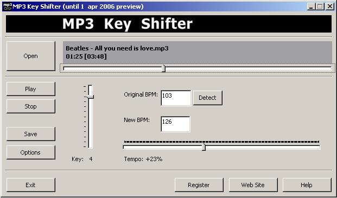Click the MP3 Key Shifter banner heading

pos(128,24)
